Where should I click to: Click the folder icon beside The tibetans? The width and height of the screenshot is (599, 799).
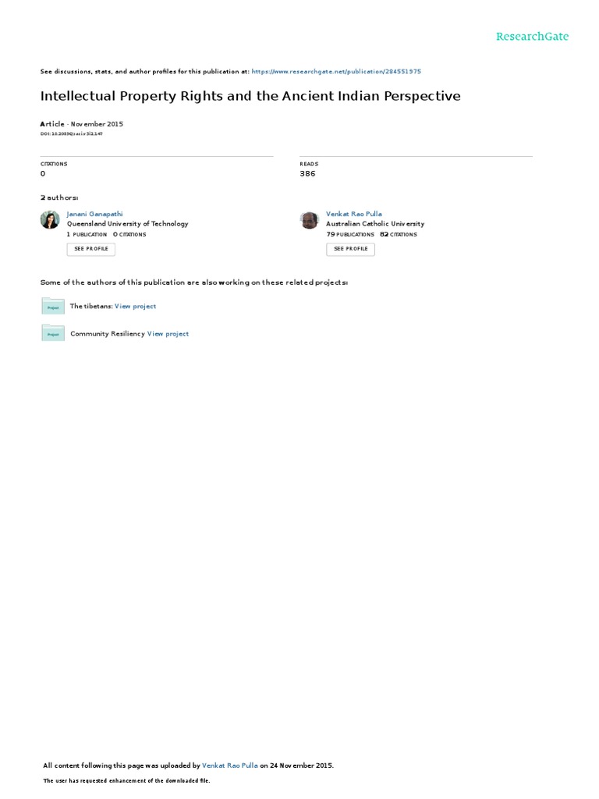pos(53,306)
